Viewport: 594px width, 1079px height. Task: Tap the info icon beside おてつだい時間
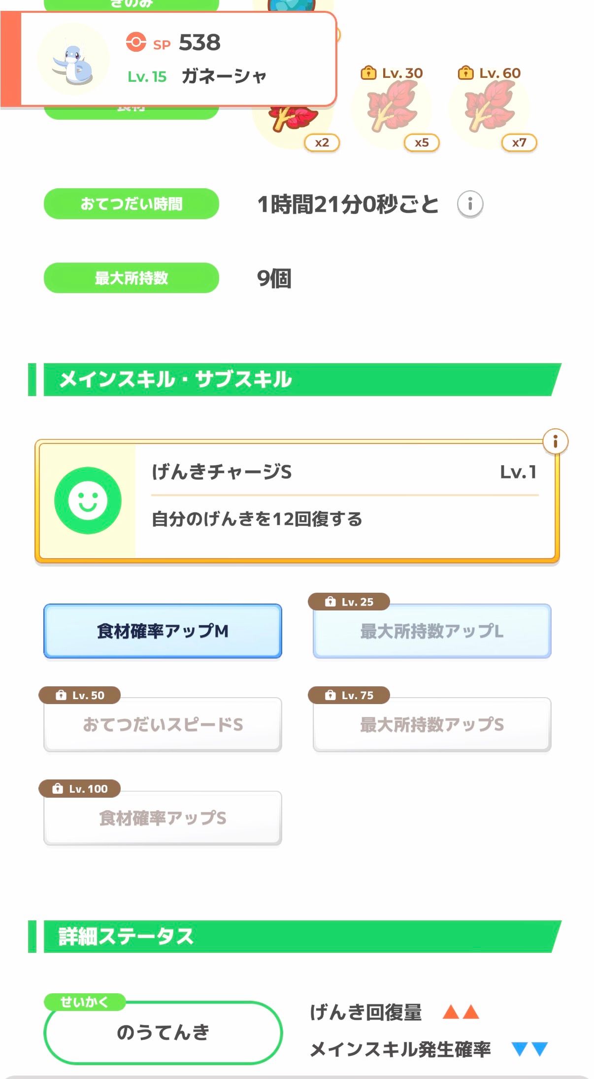point(470,204)
